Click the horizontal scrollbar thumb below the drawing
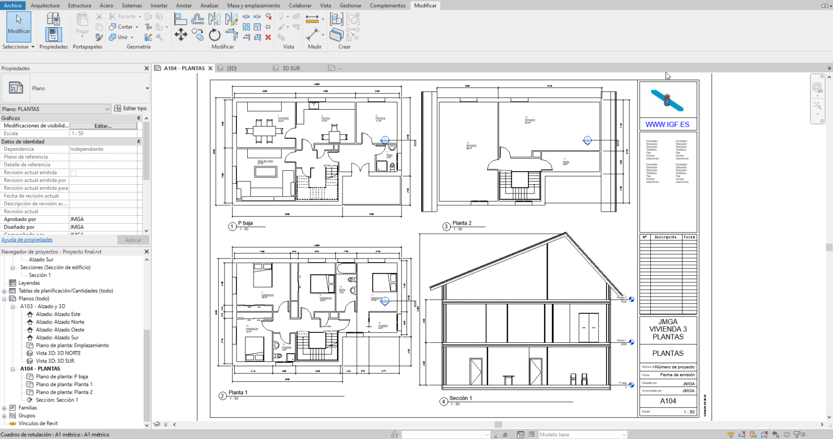Viewport: 833px width, 439px height. [x=498, y=424]
